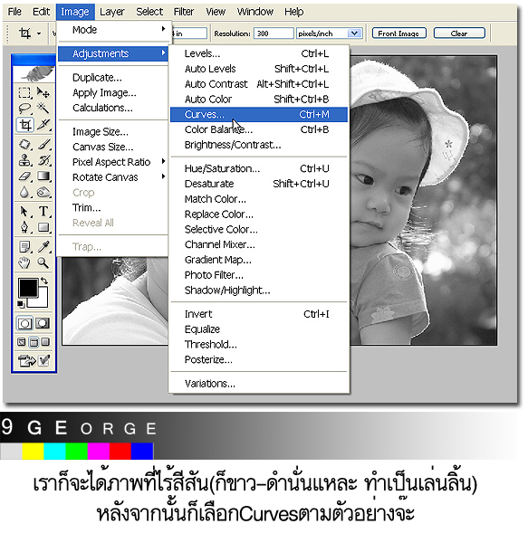
Task: Switch to Standard Screen mode
Action: pos(22,342)
